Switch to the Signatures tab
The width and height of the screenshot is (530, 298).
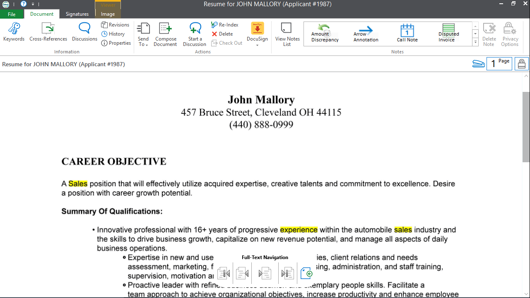point(77,14)
